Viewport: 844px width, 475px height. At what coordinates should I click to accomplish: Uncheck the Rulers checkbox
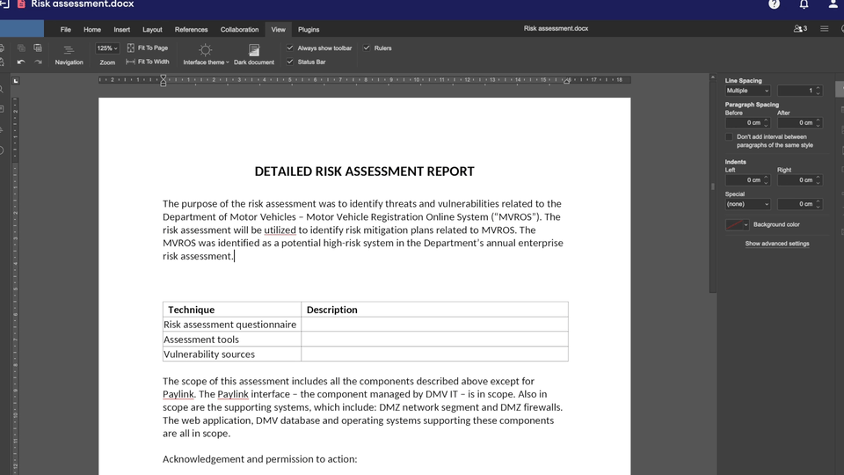367,48
